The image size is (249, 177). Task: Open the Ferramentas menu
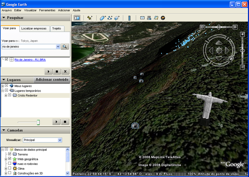tap(47, 10)
